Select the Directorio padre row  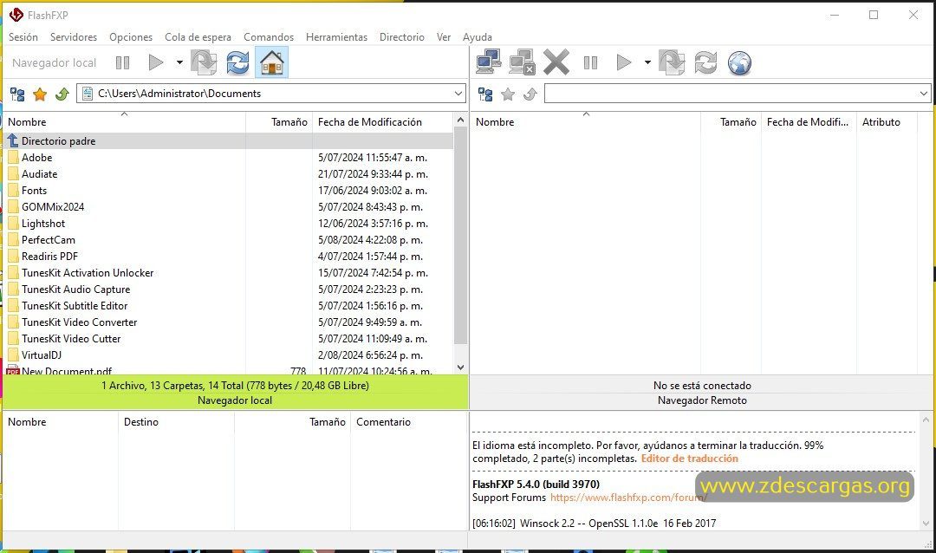click(229, 141)
